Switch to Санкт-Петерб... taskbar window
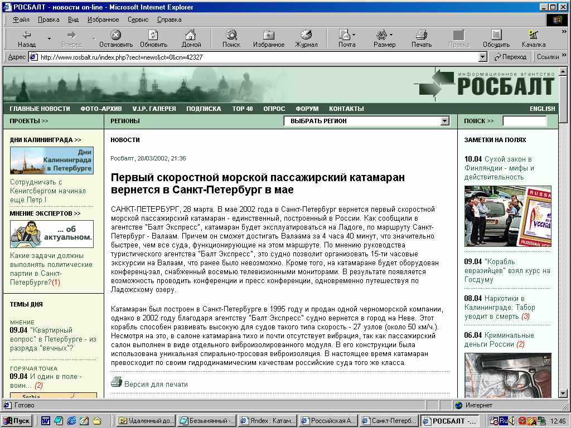This screenshot has height=428, width=571. click(389, 421)
